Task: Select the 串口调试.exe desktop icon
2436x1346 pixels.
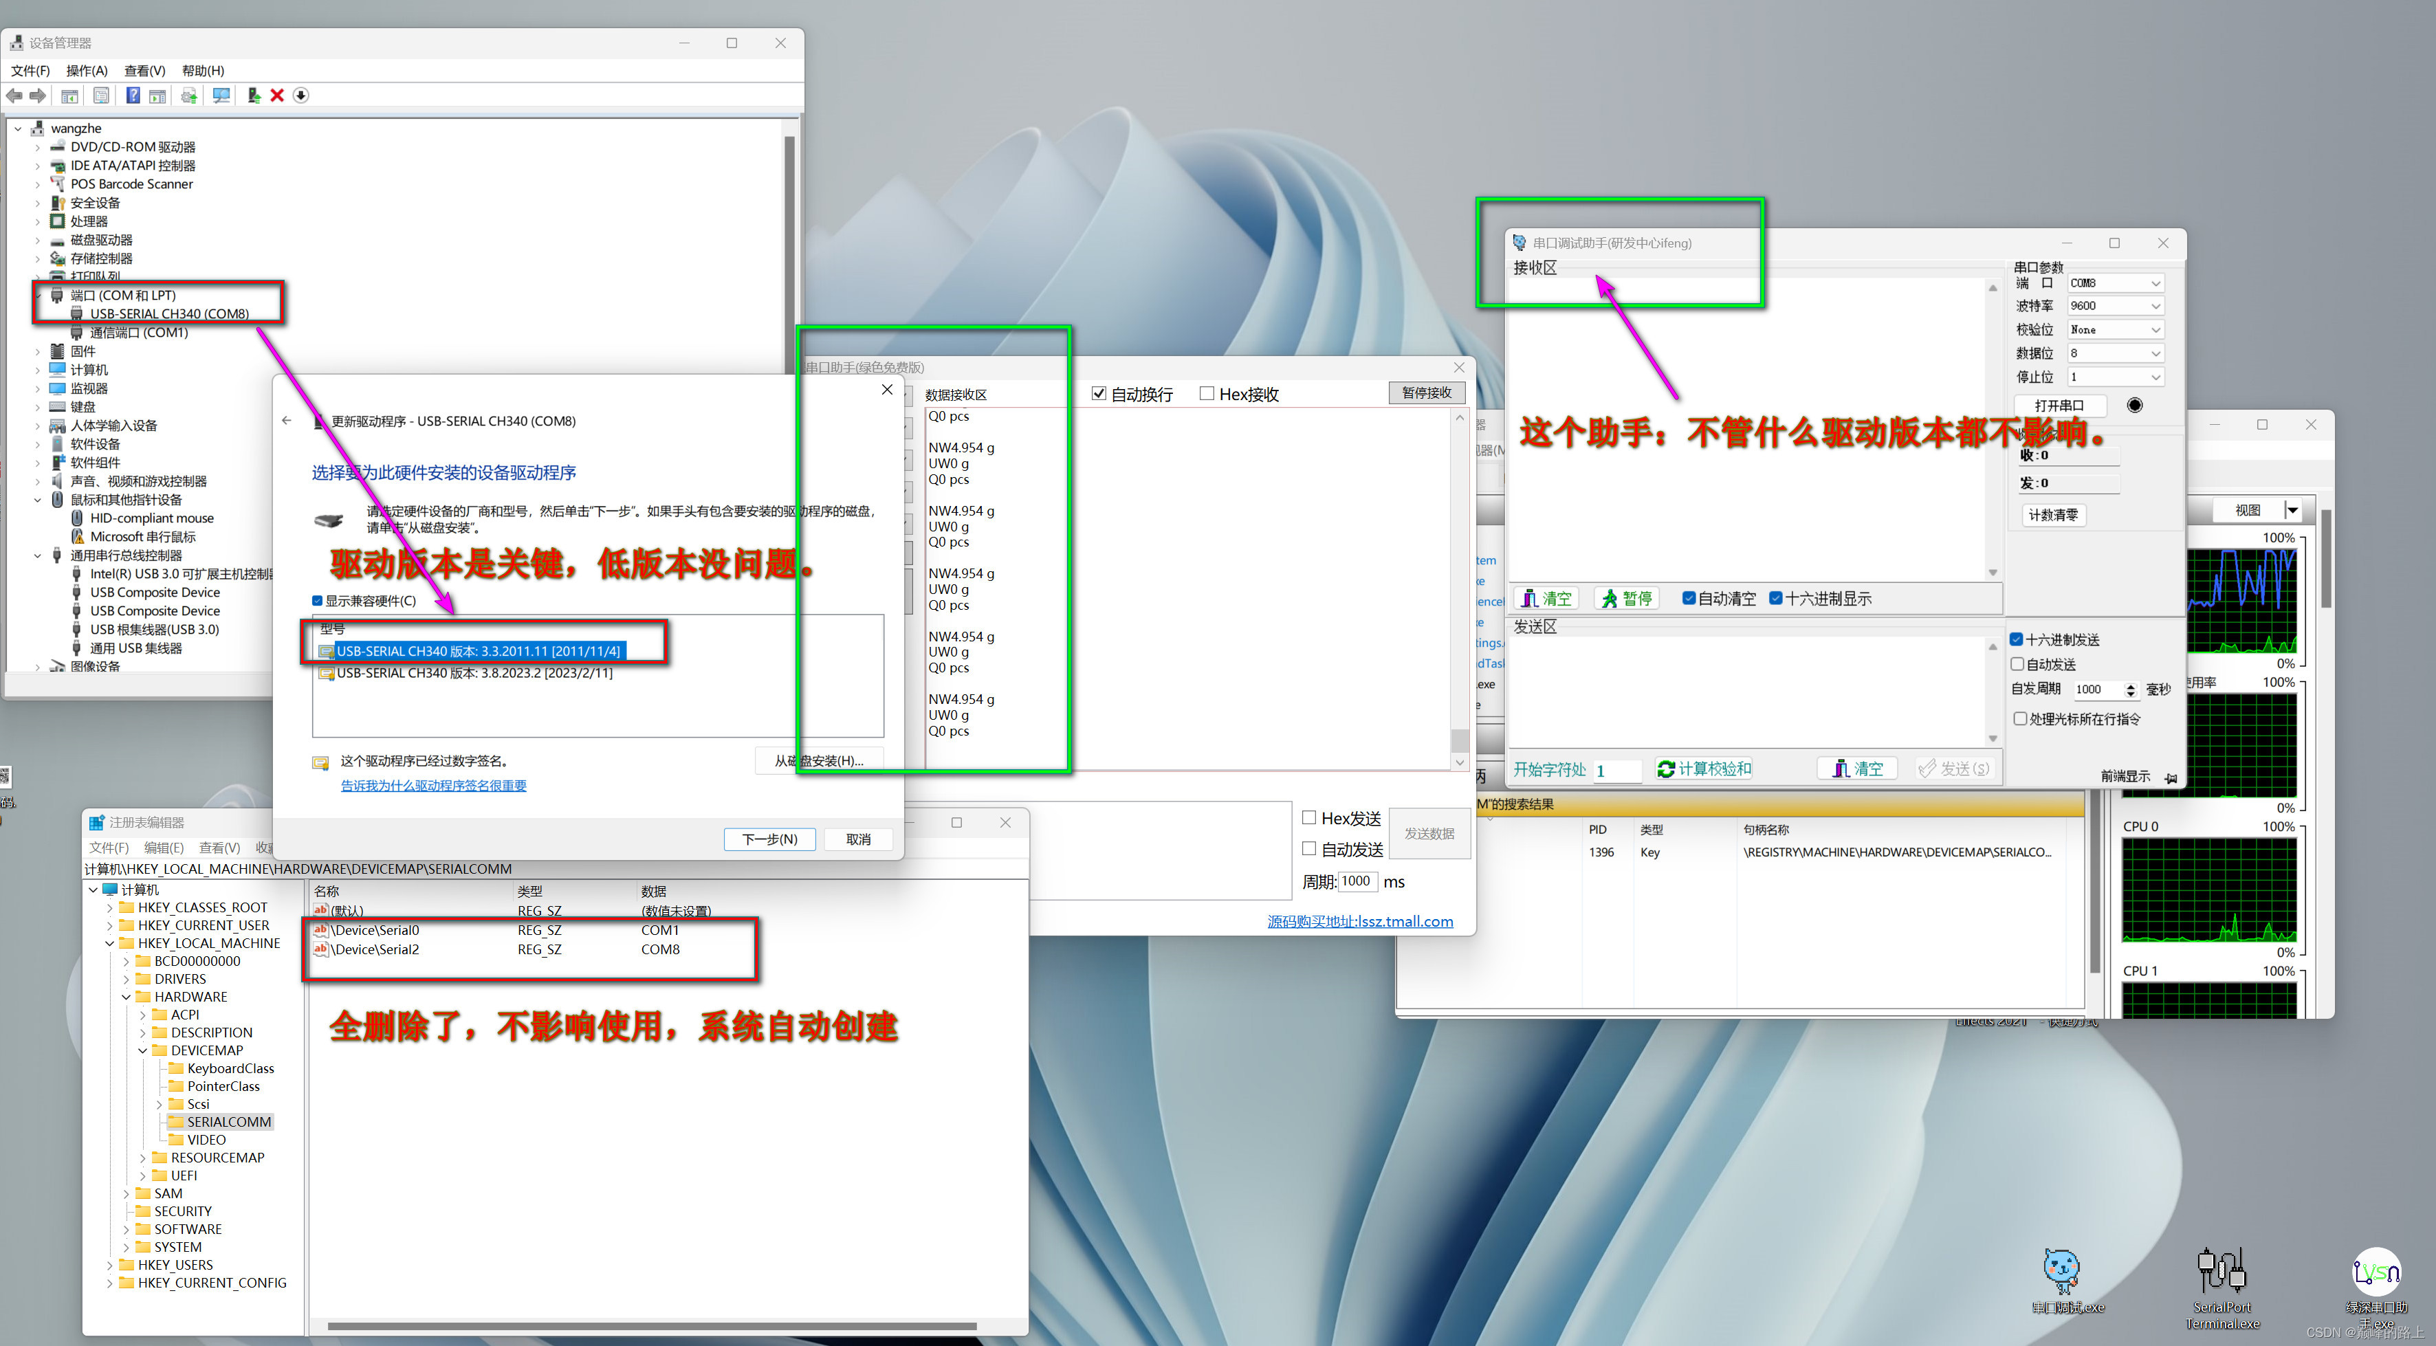Action: pos(2067,1281)
